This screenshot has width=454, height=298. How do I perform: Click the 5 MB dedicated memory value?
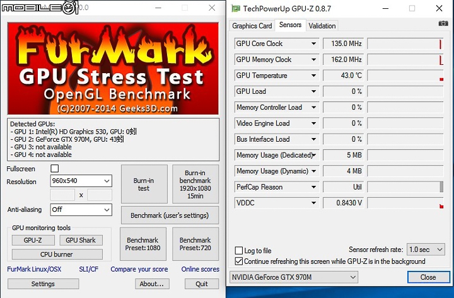[x=343, y=155]
